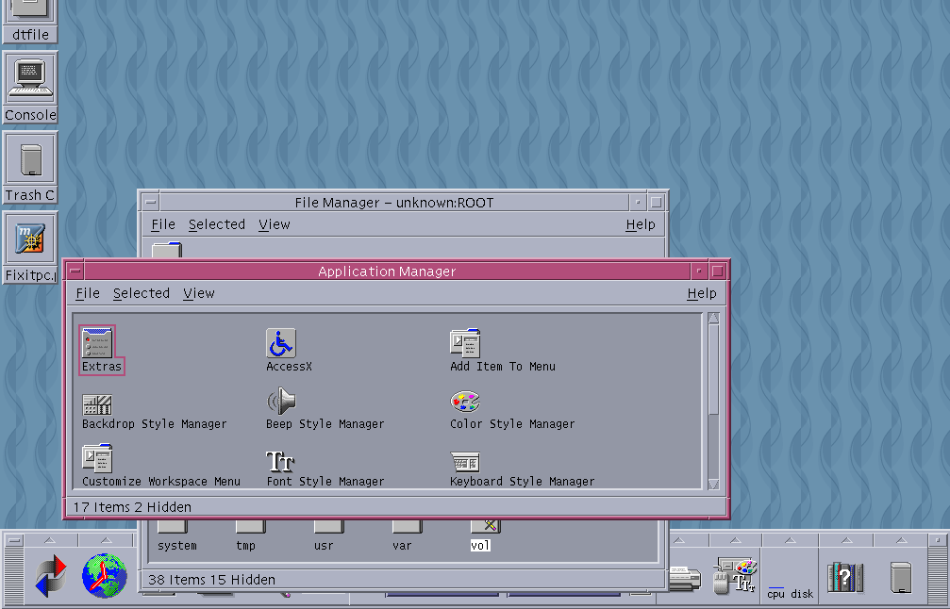Click '17 Items 2 Hidden' status text
Screen dimensions: 950x609
click(132, 507)
